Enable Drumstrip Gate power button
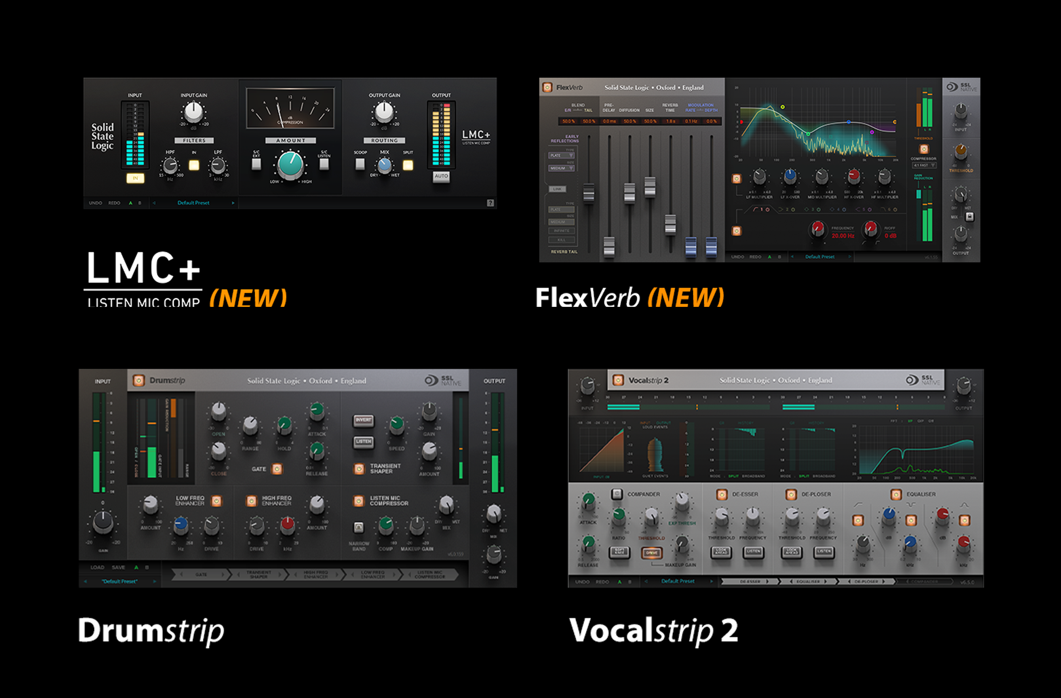 click(x=277, y=469)
